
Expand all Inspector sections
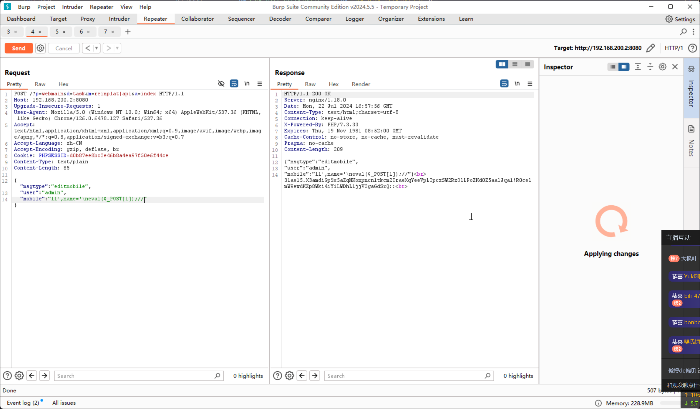point(638,67)
